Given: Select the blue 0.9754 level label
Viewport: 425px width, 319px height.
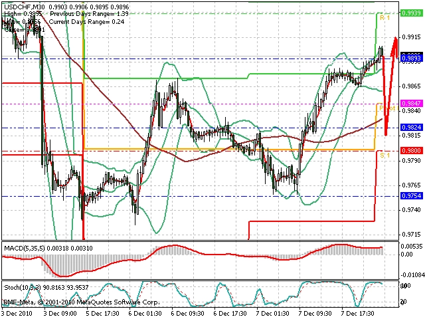Looking at the screenshot, I should click(x=412, y=196).
